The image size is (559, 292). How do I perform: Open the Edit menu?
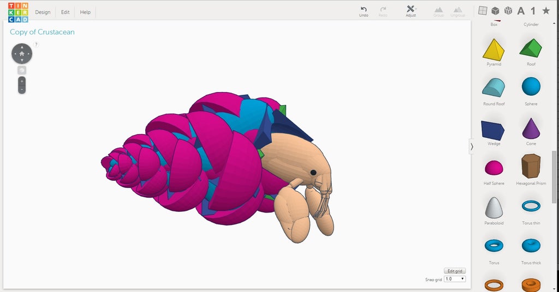(x=66, y=12)
